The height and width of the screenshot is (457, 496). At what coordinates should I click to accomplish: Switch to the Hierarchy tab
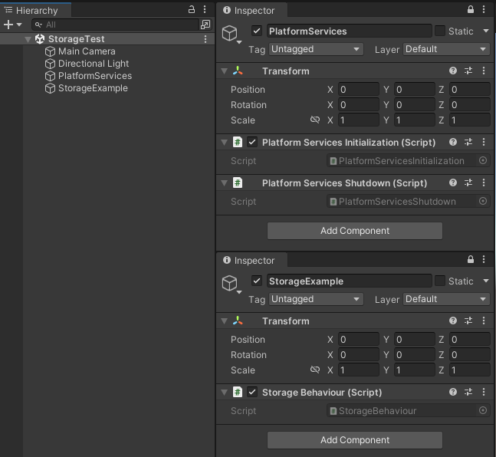(x=36, y=10)
